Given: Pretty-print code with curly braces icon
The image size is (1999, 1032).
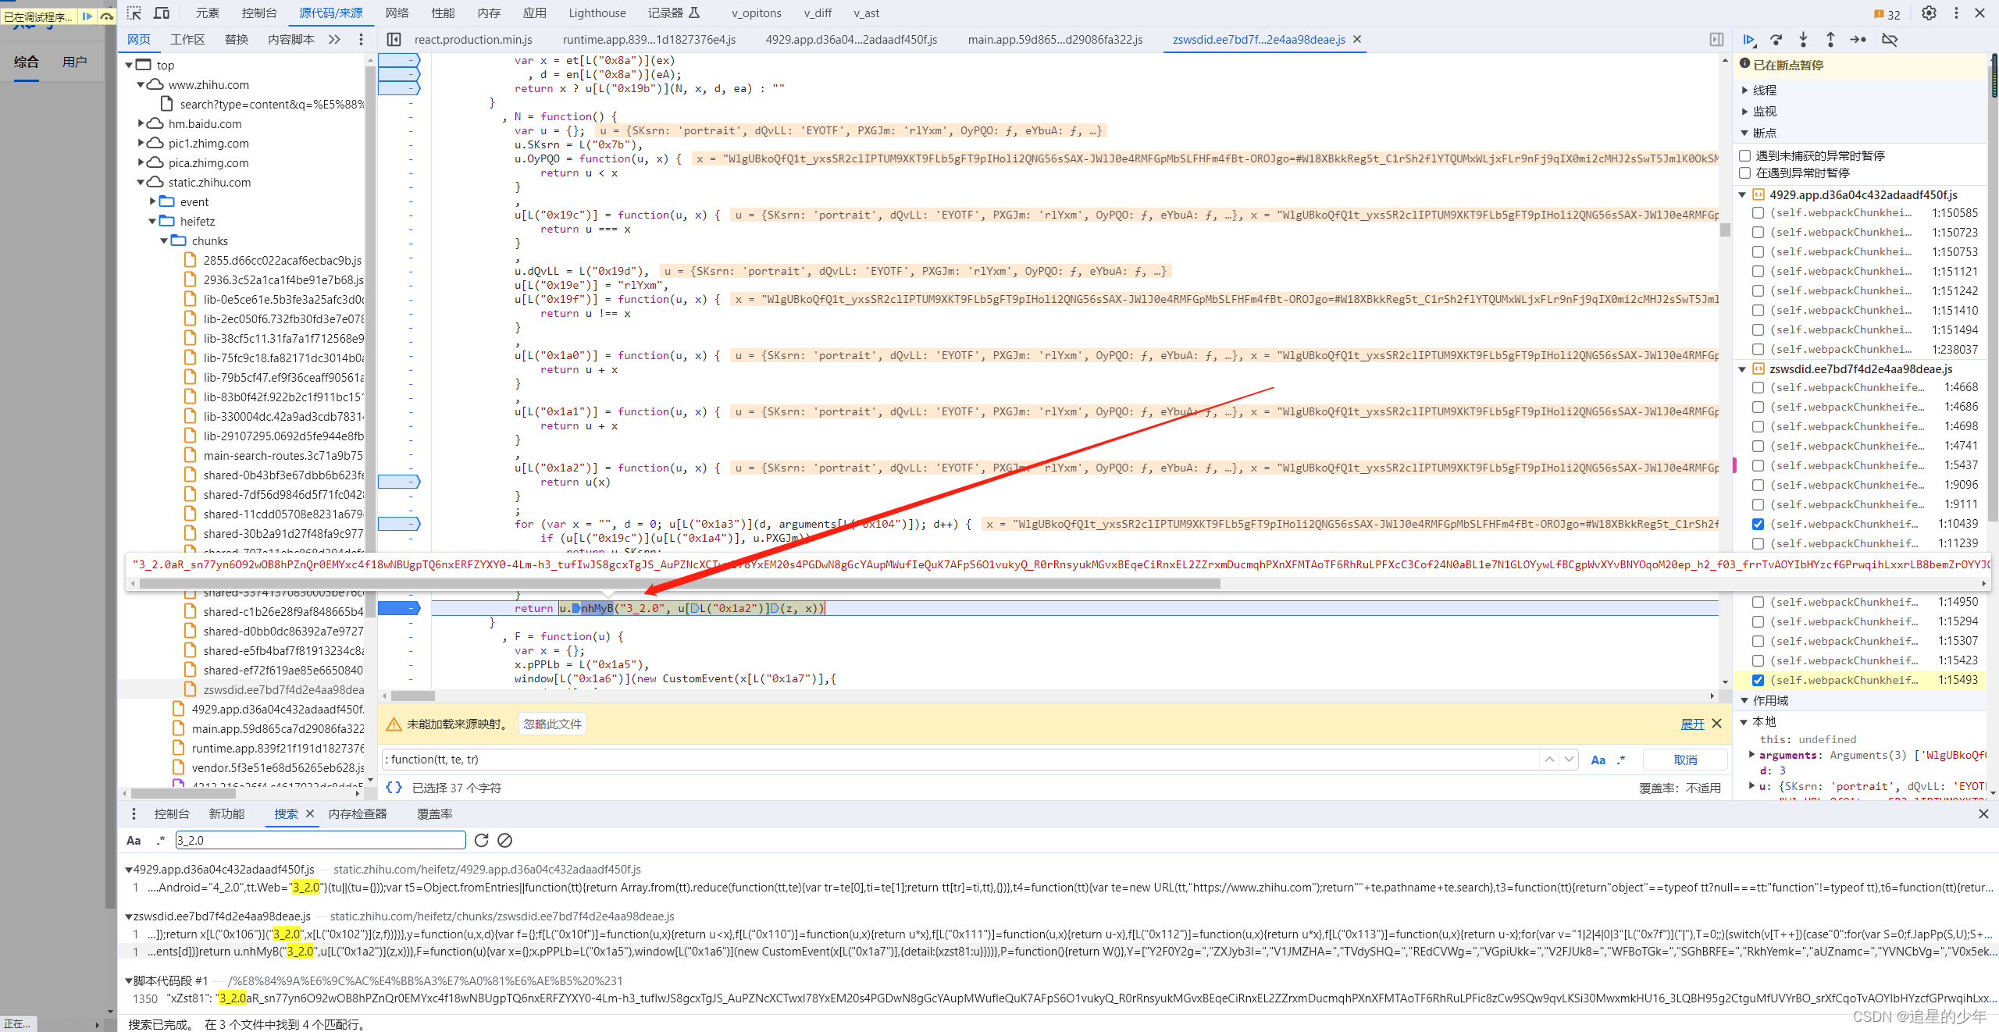Looking at the screenshot, I should pyautogui.click(x=394, y=788).
